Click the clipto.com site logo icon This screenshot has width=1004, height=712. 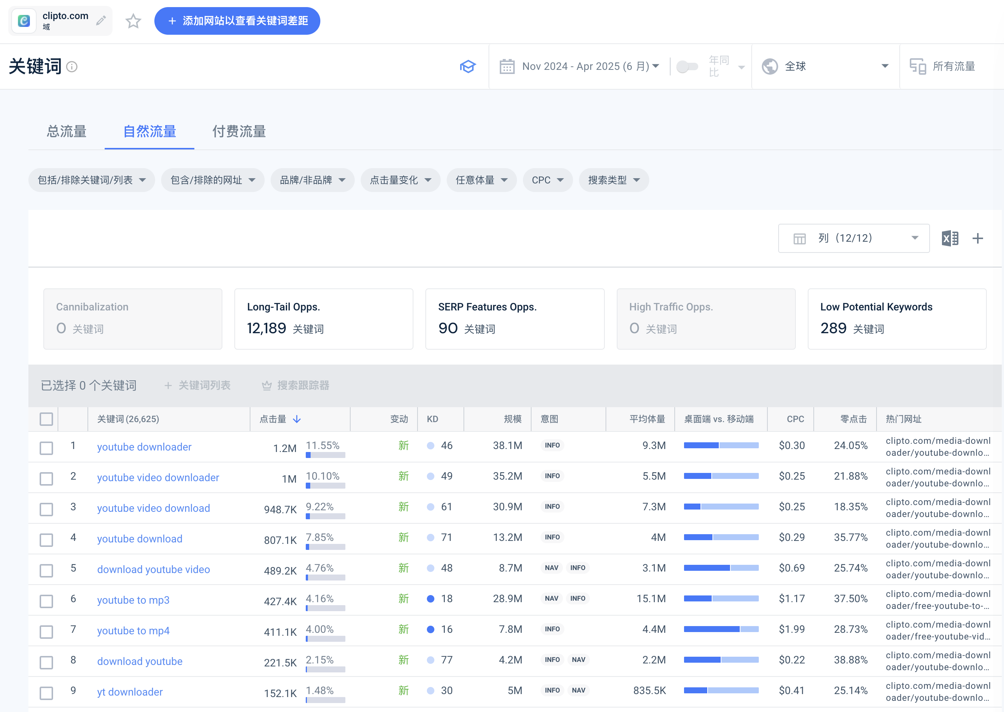[x=24, y=21]
